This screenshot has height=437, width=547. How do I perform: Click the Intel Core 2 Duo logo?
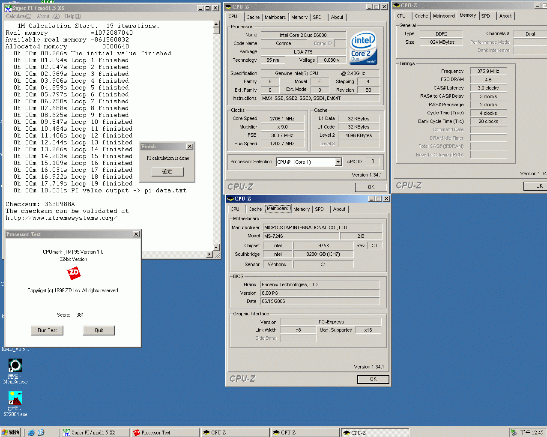pos(363,48)
